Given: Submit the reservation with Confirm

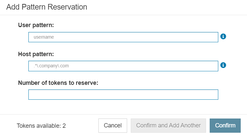Looking at the screenshot, I should tap(225, 125).
